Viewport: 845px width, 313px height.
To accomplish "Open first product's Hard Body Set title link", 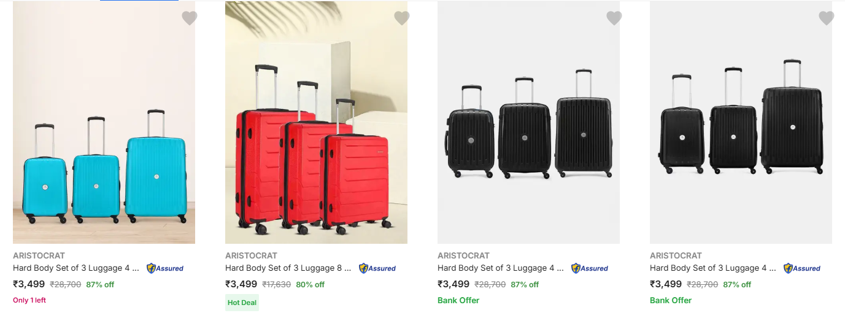I will [x=75, y=268].
